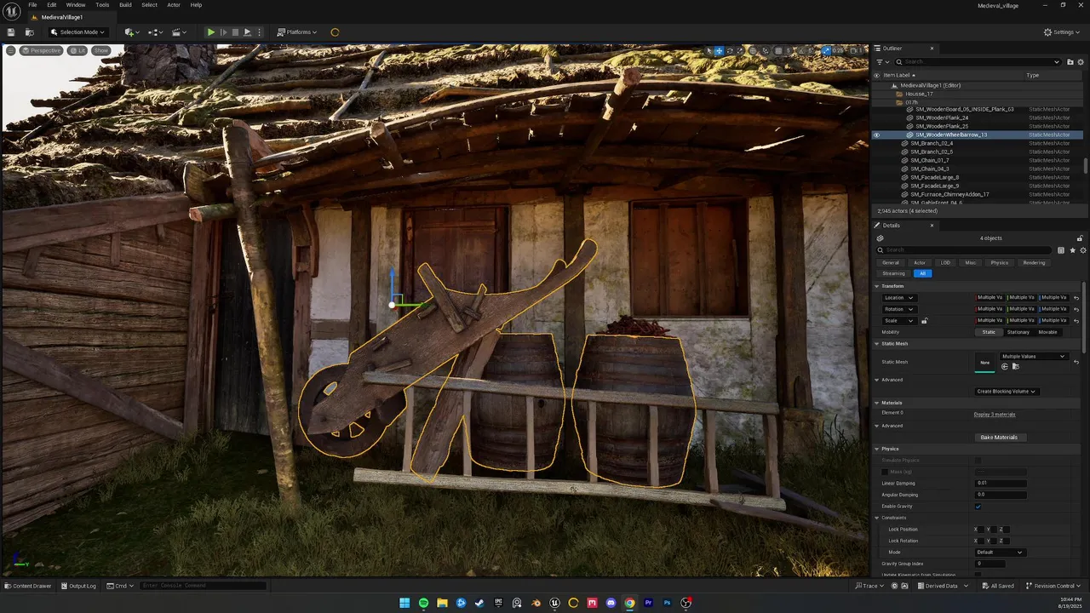The height and width of the screenshot is (613, 1090).
Task: Show only favorite properties star icon
Action: tap(1072, 250)
